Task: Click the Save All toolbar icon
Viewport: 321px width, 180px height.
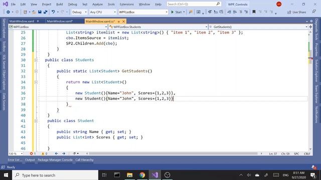Action: coord(45,12)
